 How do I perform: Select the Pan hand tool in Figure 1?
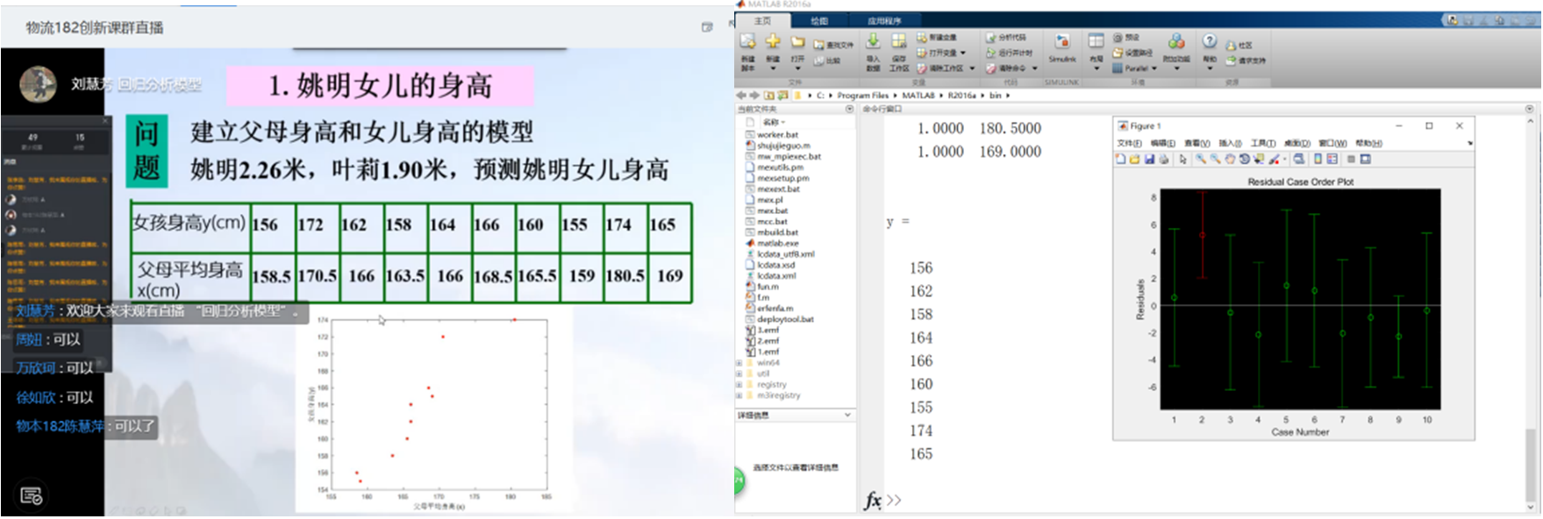[1230, 160]
